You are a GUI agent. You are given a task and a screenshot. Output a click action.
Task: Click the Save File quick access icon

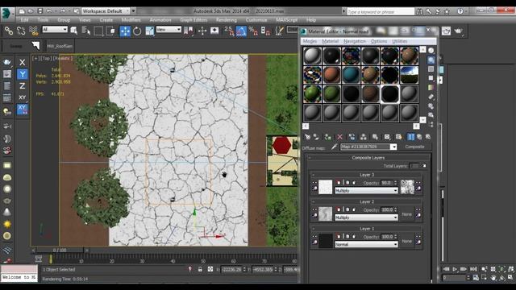(40, 10)
